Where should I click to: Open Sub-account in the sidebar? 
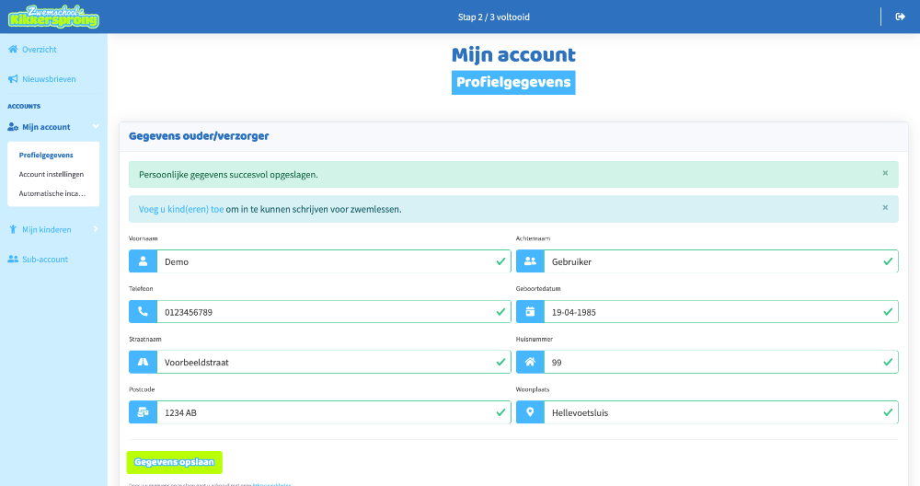tap(45, 260)
